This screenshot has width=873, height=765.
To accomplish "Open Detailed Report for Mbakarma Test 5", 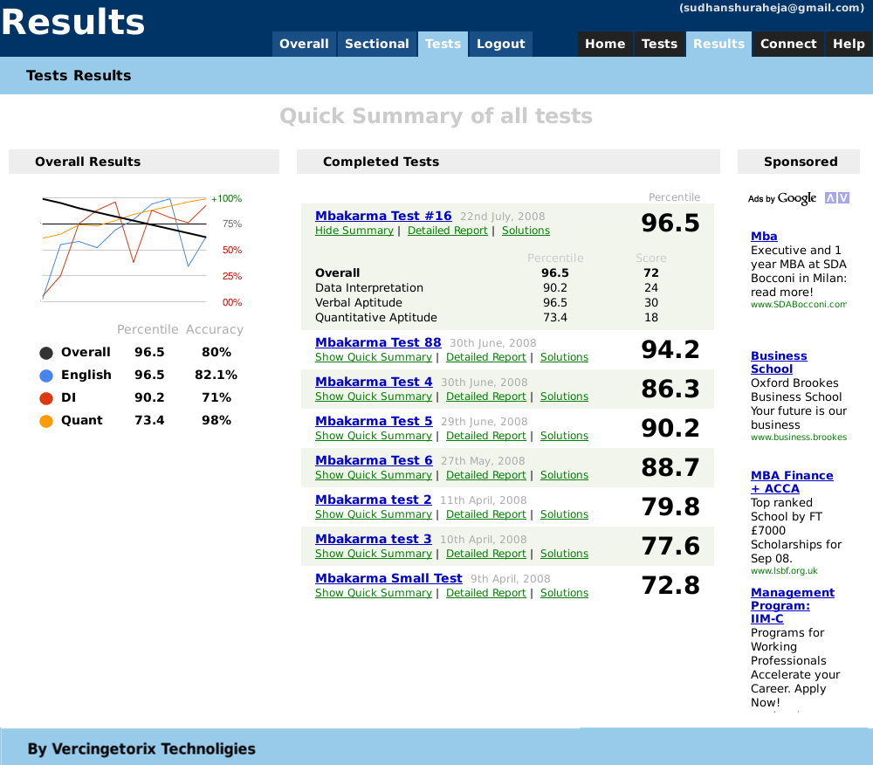I will coord(486,436).
